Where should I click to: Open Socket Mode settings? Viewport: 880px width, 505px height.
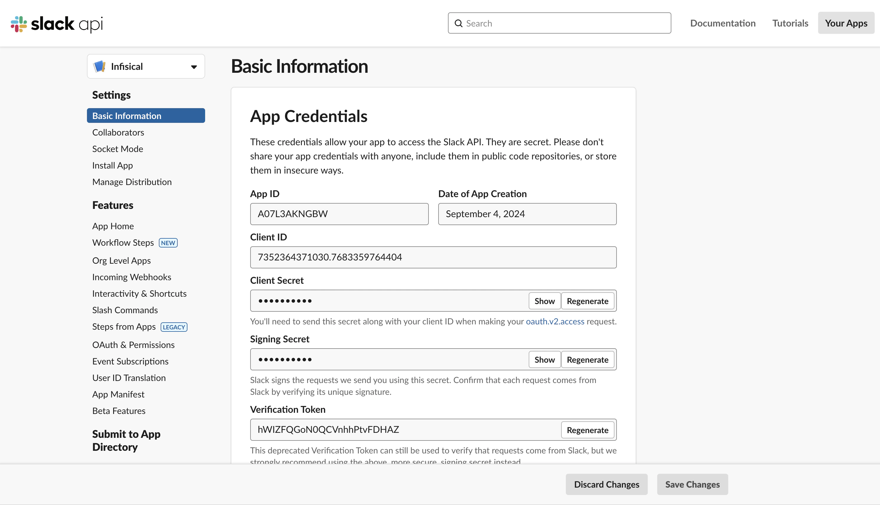(x=118, y=149)
